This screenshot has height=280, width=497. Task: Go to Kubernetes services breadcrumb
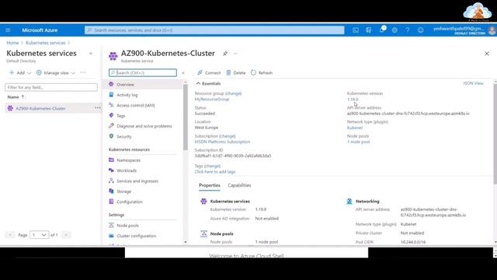coord(46,43)
